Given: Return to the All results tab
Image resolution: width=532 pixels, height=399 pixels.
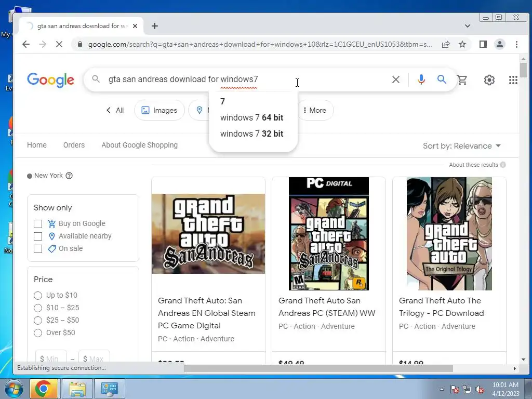Looking at the screenshot, I should (115, 110).
